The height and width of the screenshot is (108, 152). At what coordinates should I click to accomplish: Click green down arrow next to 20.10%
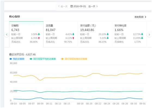108,34
